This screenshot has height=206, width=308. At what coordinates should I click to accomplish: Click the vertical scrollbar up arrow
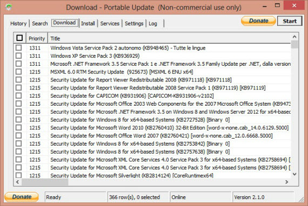[294, 37]
